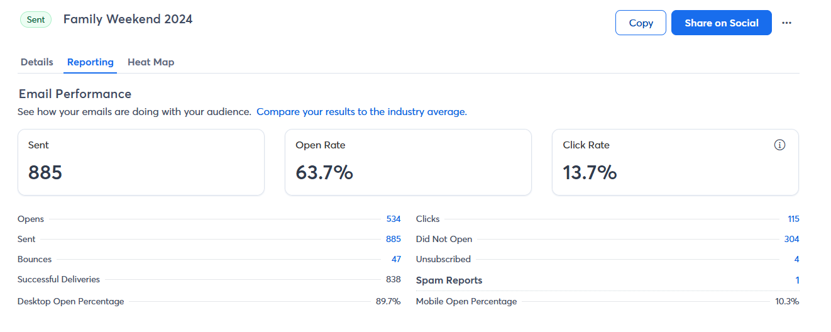
Task: Open the 115 Clicks count
Action: 793,219
